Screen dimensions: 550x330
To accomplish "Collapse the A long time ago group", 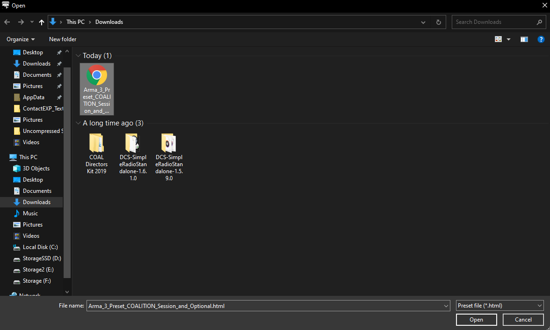I will pos(79,123).
